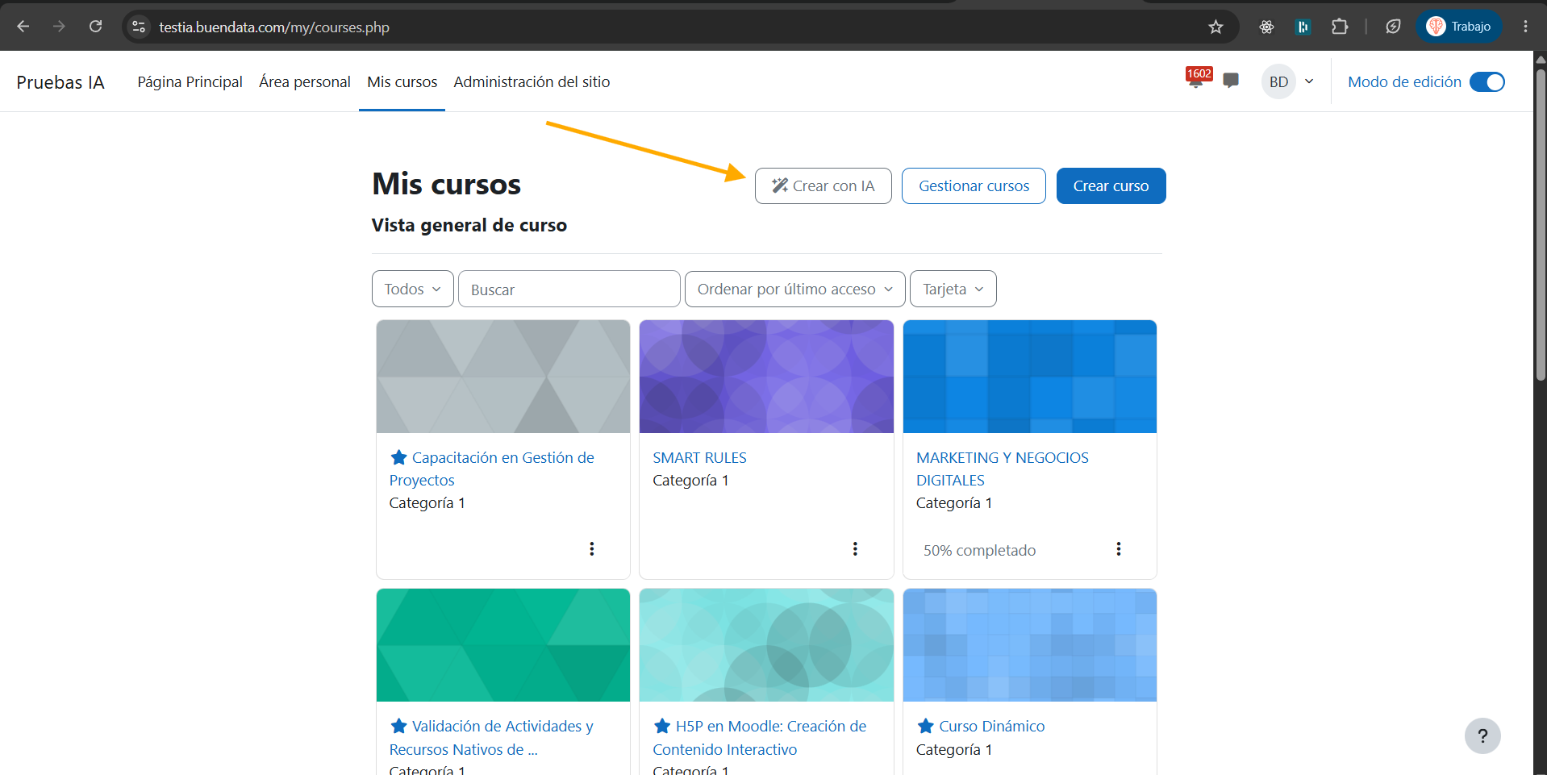Open Administración del sitio
Viewport: 1547px width, 775px height.
[x=532, y=81]
